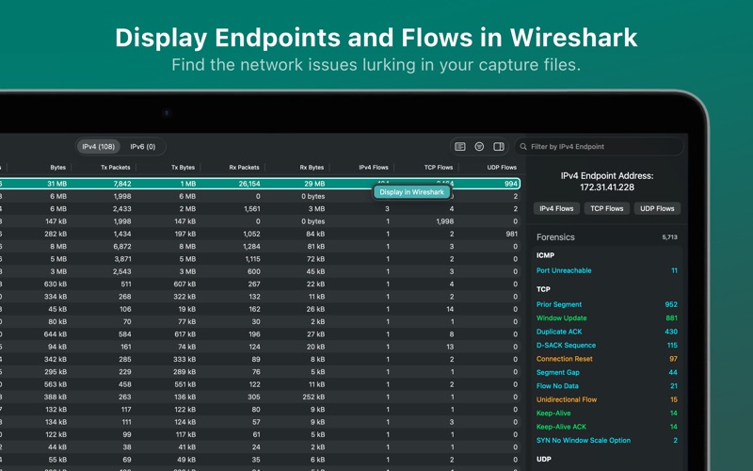The height and width of the screenshot is (471, 753).
Task: Open TCP Flows for the endpoint
Action: (607, 208)
